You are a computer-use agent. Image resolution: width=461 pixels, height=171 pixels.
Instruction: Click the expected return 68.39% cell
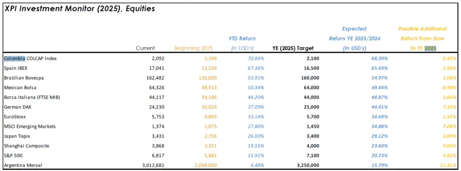(379, 58)
